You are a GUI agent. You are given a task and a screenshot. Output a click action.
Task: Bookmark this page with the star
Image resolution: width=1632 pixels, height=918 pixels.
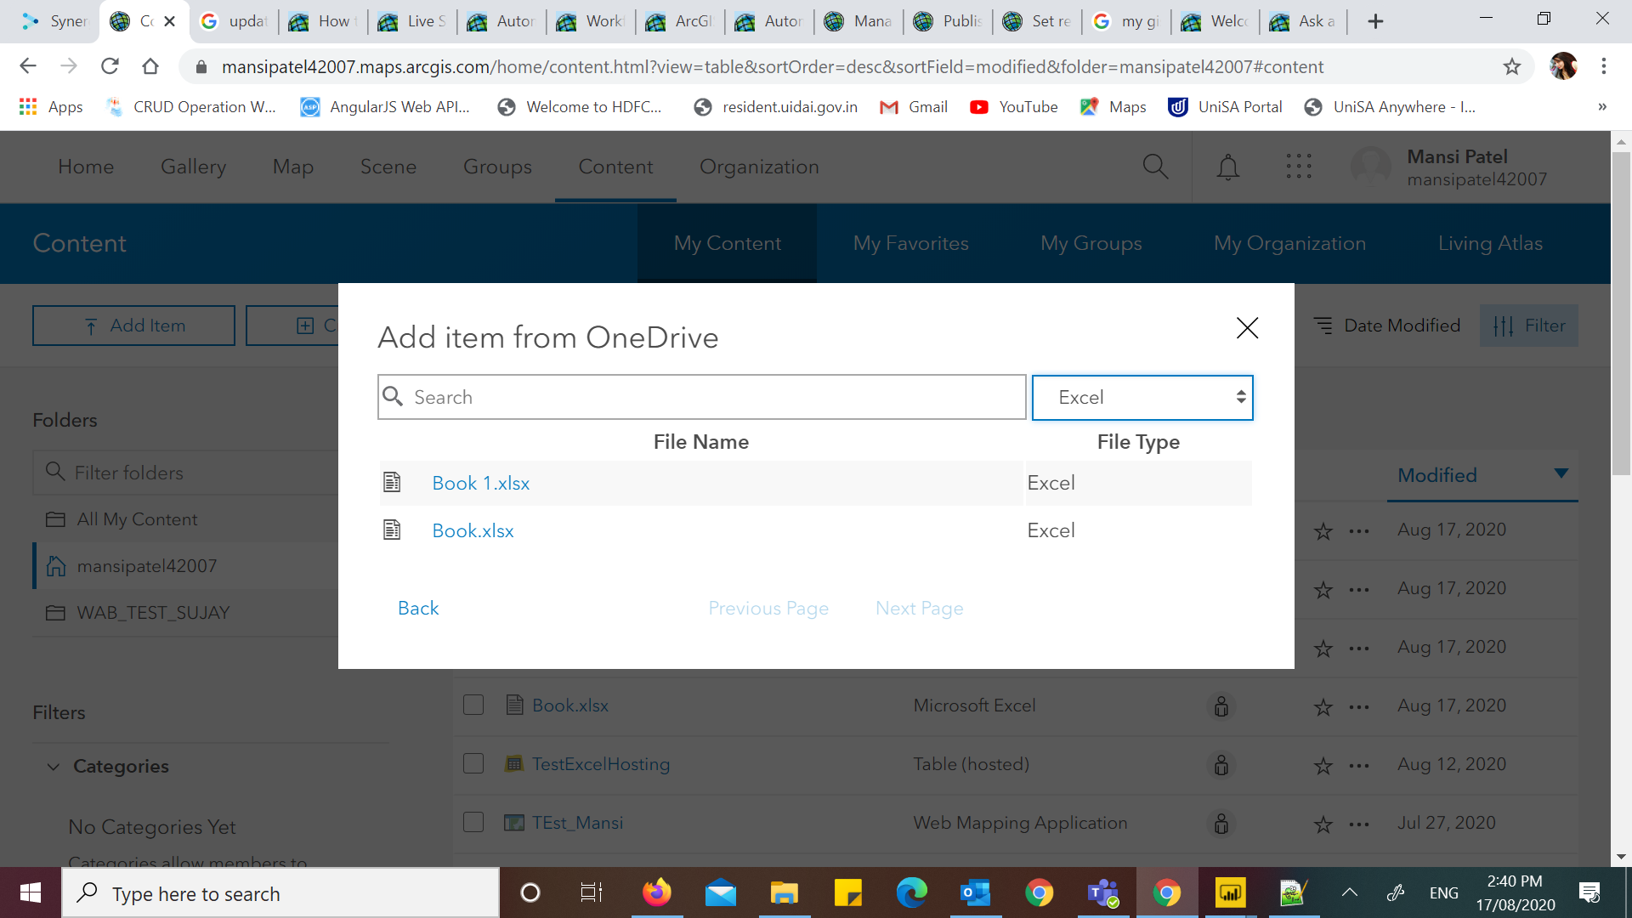point(1511,66)
